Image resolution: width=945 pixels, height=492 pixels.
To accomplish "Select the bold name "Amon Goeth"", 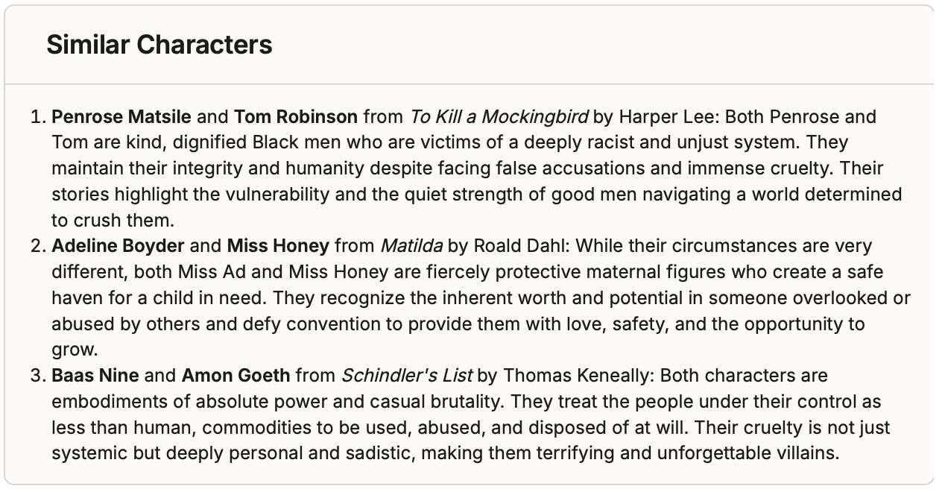I will (x=236, y=375).
